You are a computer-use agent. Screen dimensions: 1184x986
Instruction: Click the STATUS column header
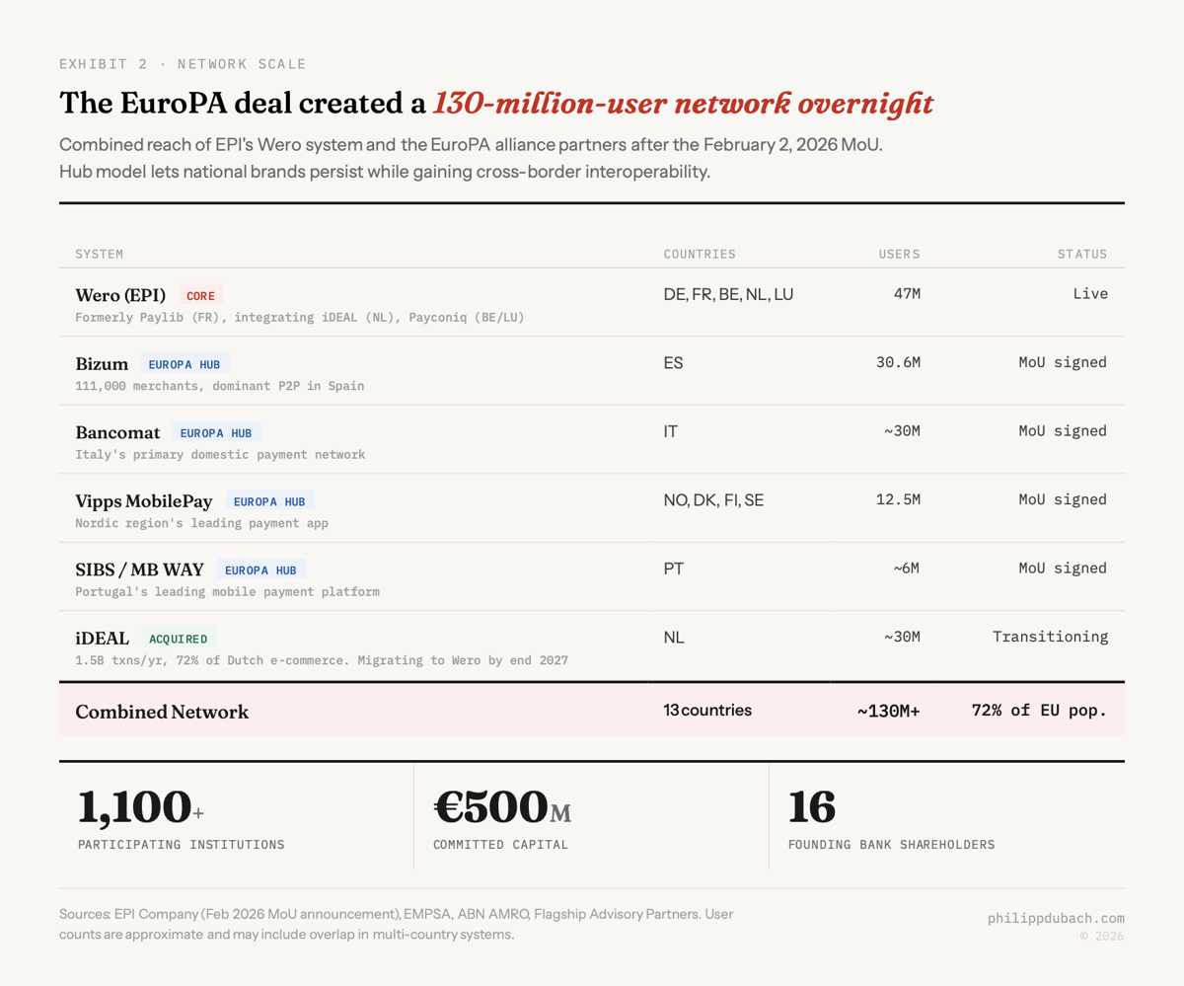pos(1082,254)
